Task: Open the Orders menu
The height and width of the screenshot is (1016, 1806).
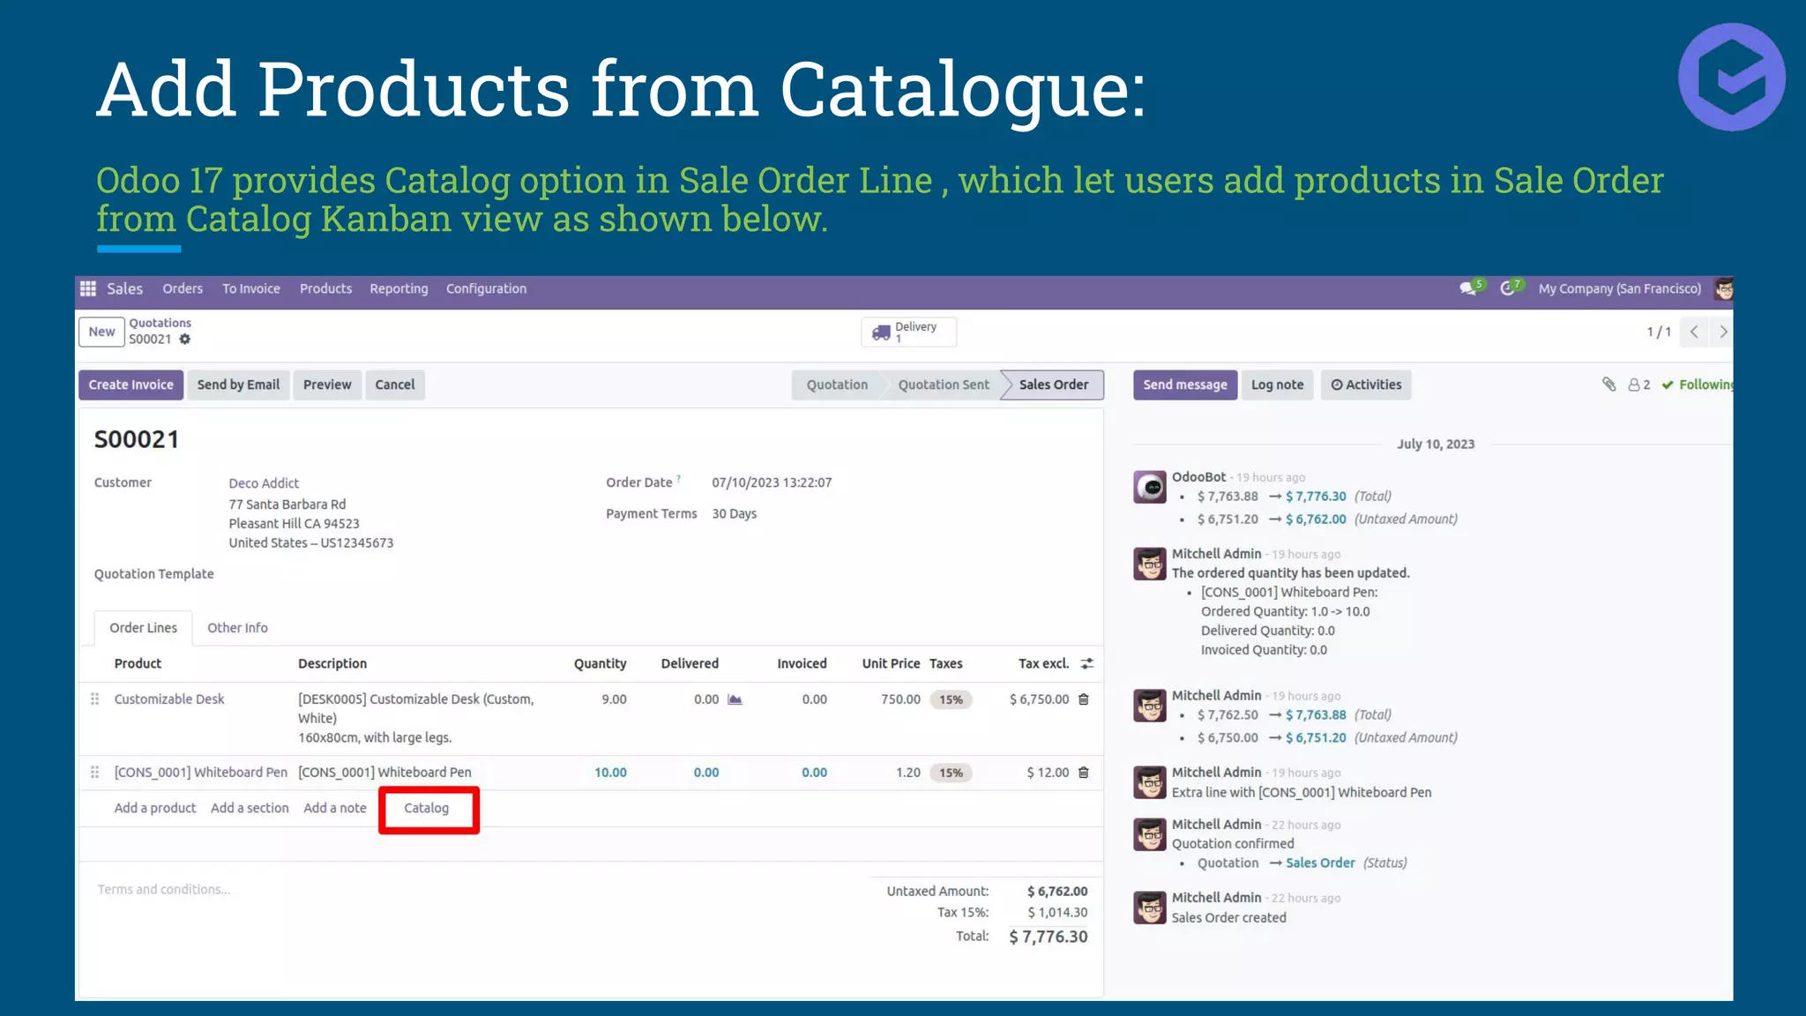Action: 183,288
